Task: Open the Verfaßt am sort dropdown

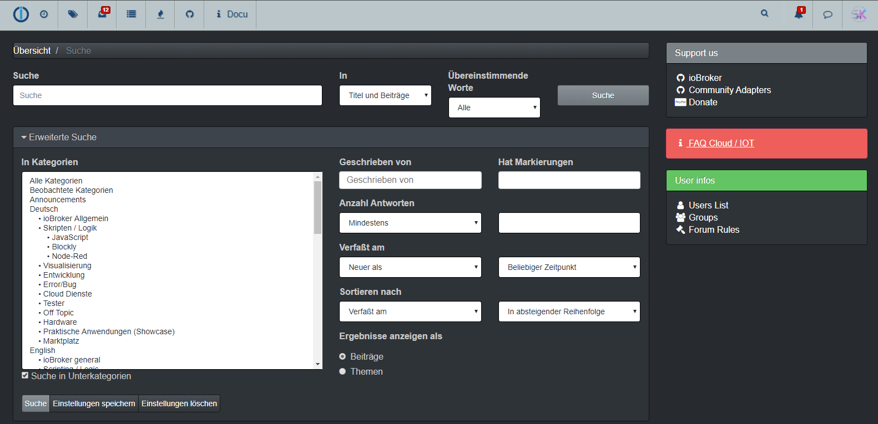Action: coord(410,311)
